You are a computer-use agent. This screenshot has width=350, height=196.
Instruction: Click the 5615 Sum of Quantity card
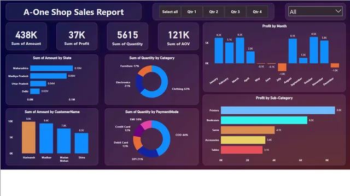click(127, 36)
